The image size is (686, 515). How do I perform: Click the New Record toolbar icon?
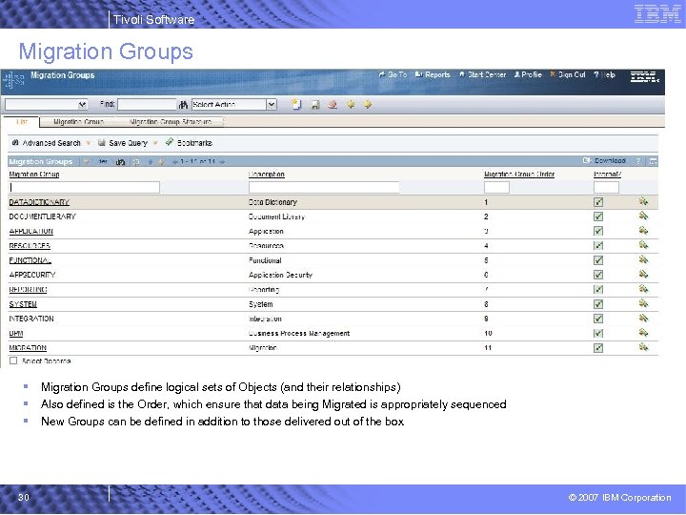[x=296, y=104]
